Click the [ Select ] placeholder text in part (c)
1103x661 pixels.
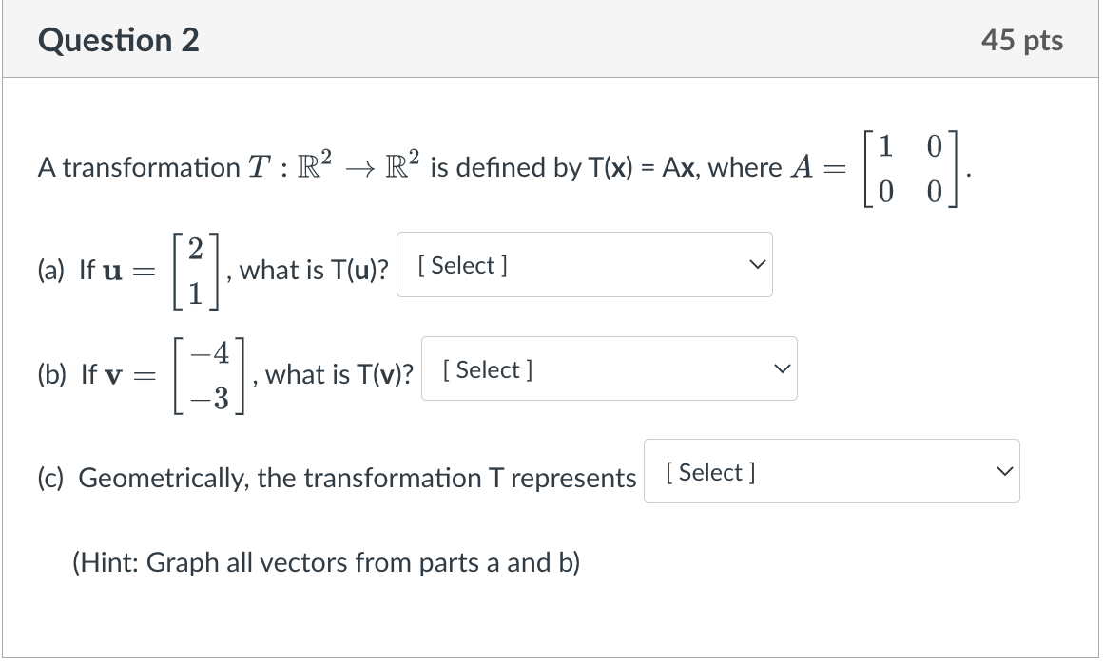click(709, 471)
